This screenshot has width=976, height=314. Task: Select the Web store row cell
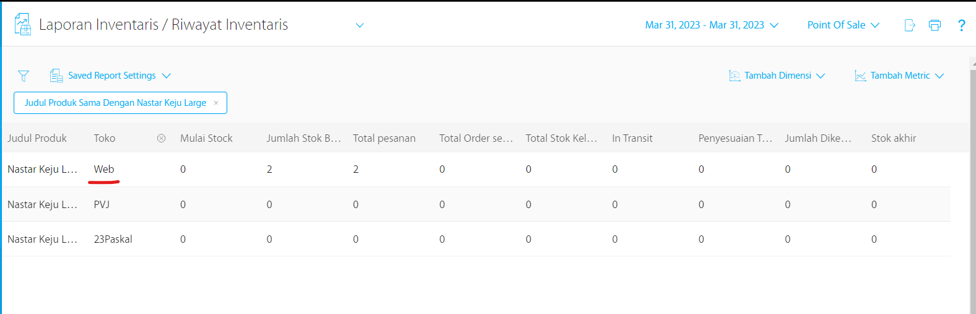click(104, 169)
